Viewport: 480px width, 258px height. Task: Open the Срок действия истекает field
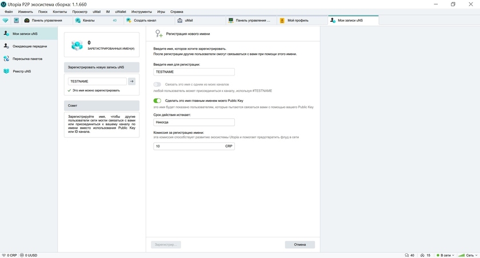click(x=194, y=122)
